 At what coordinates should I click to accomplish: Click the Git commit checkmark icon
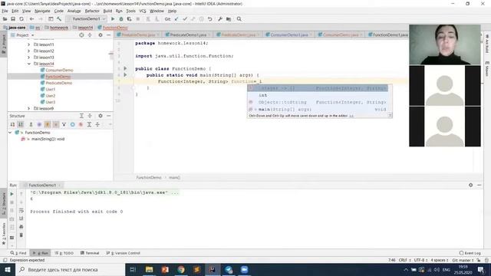[185, 19]
